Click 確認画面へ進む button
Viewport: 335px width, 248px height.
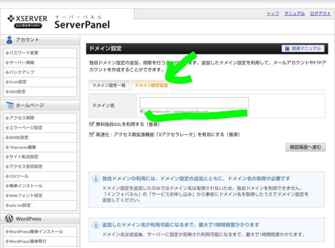305,147
